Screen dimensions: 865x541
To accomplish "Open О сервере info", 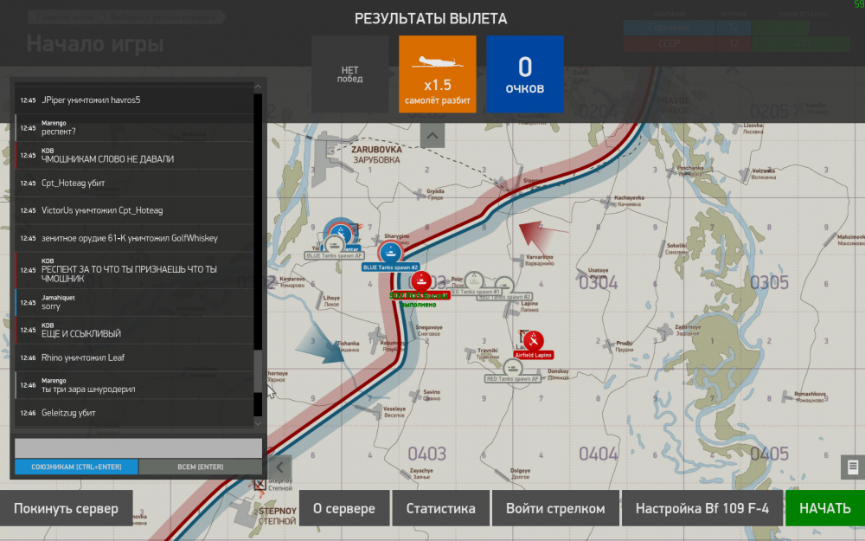I will click(x=344, y=508).
